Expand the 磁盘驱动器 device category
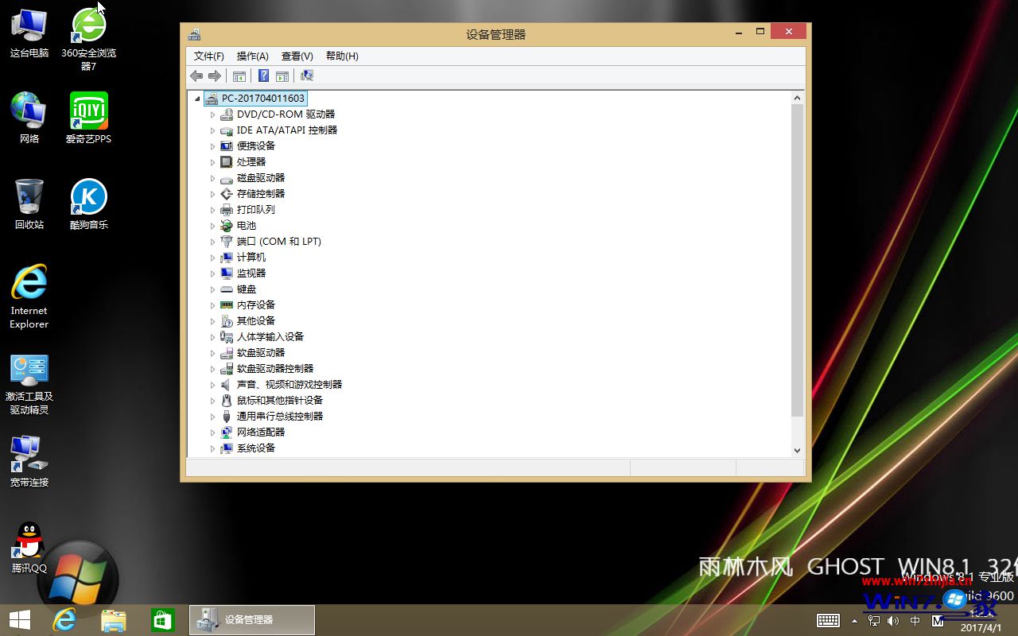1018x636 pixels. point(212,178)
